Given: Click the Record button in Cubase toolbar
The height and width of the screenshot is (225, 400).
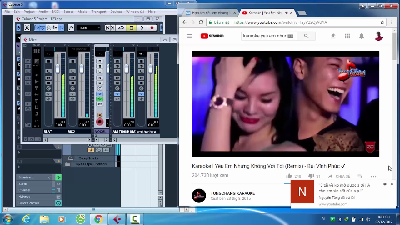Looking at the screenshot, I should tap(152, 28).
